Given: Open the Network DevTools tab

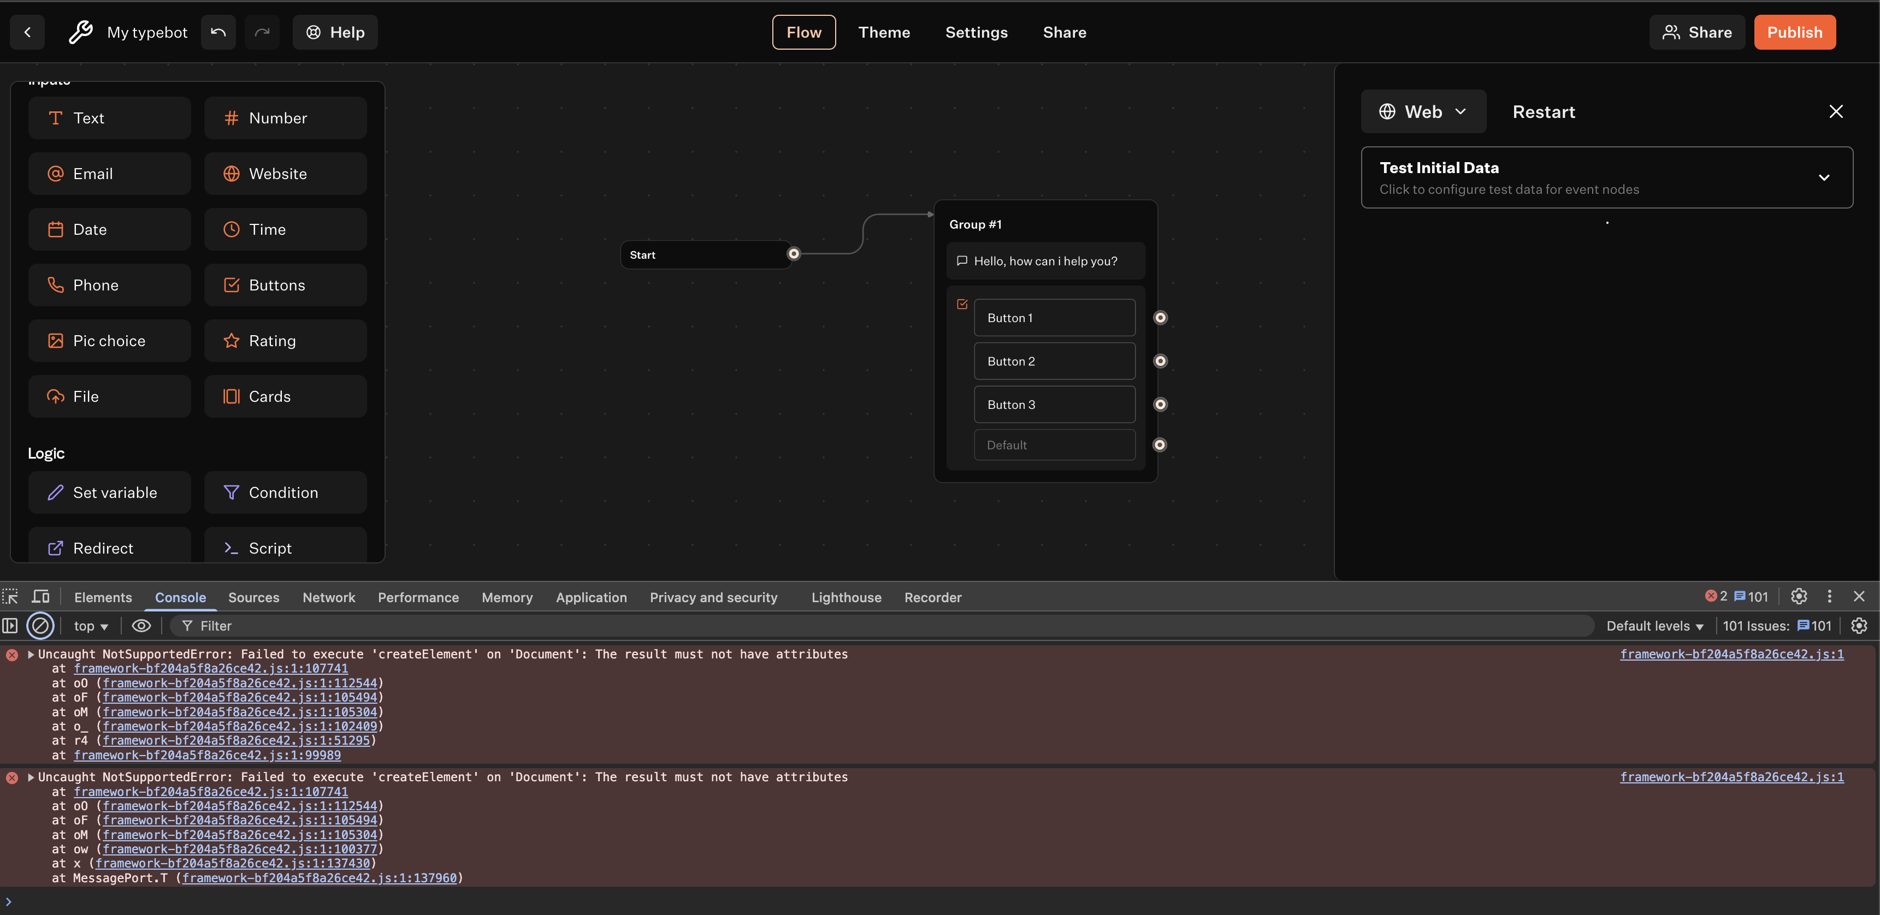Looking at the screenshot, I should [x=328, y=597].
